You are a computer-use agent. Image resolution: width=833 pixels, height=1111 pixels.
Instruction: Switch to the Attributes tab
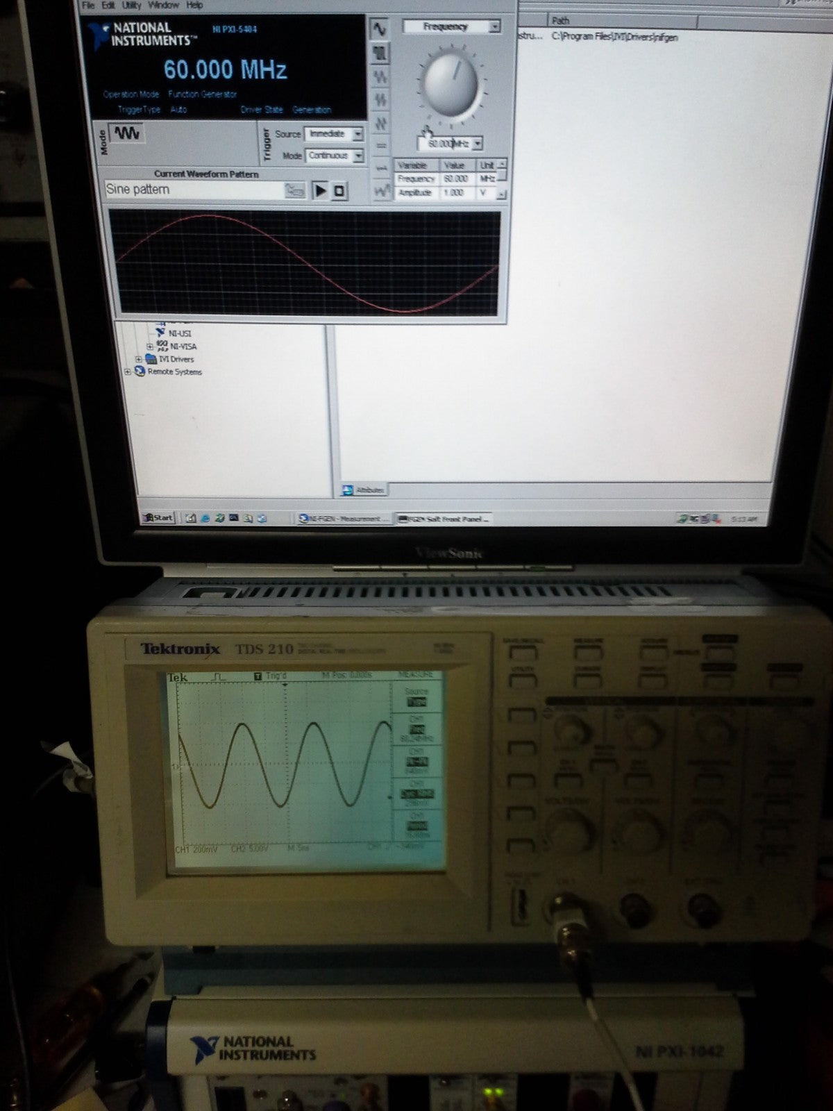(364, 490)
